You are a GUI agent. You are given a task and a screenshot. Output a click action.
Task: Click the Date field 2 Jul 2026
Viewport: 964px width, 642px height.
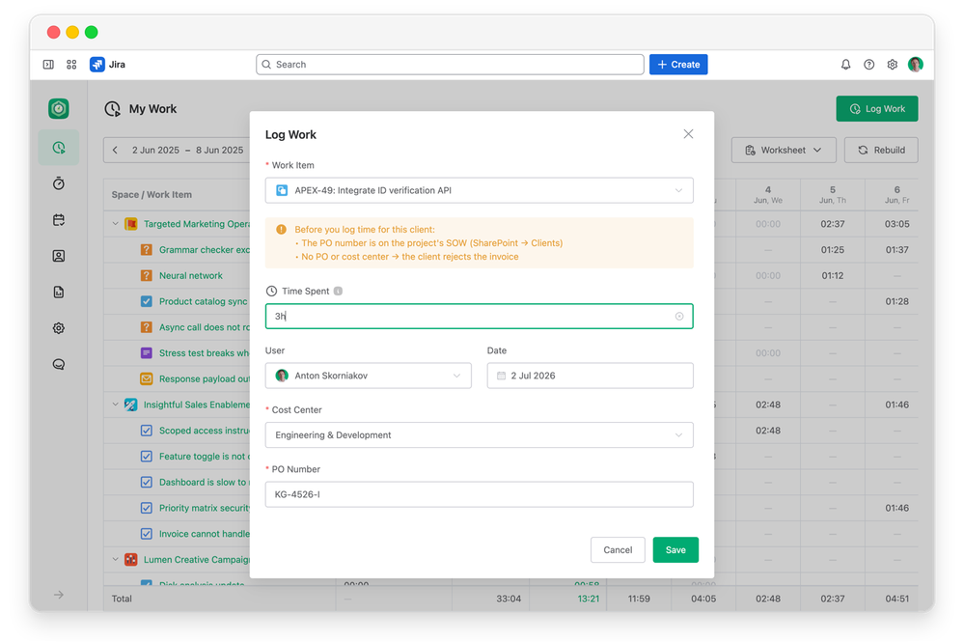coord(591,376)
